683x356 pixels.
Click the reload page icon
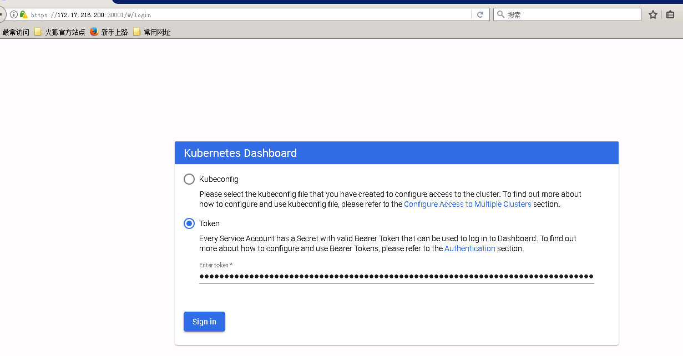(x=480, y=15)
